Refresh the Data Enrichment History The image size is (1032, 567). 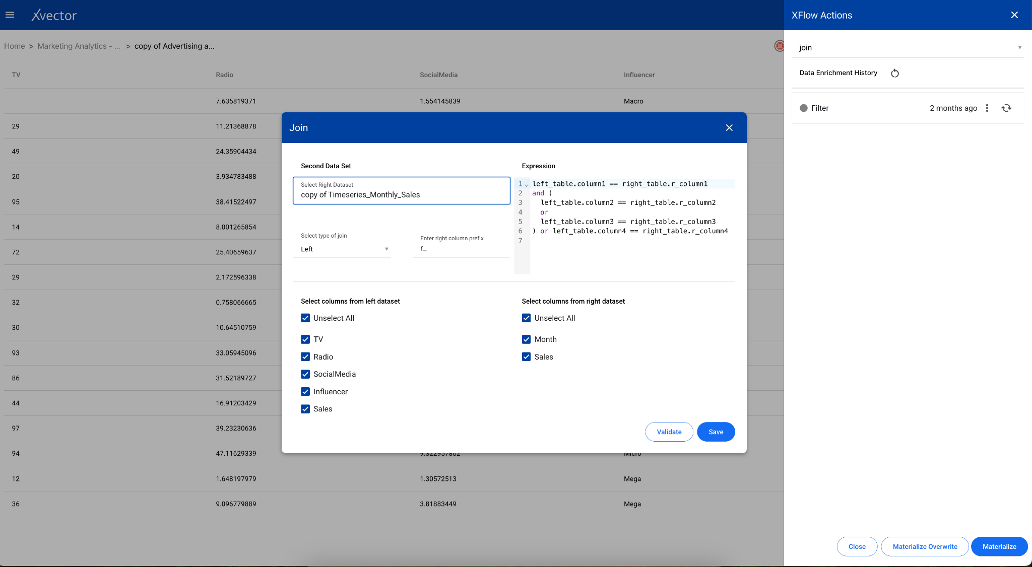point(895,73)
